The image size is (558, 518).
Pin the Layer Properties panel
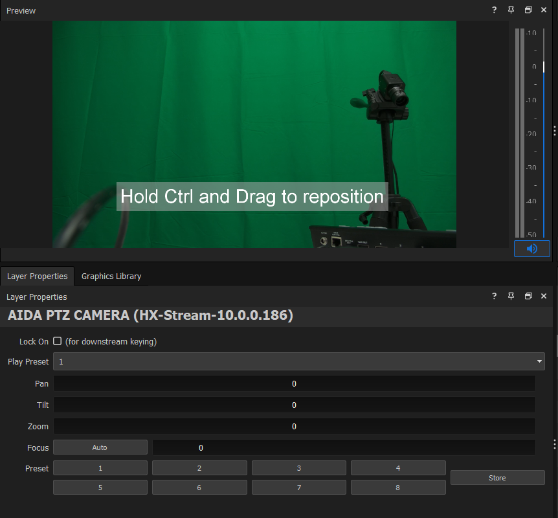tap(511, 297)
